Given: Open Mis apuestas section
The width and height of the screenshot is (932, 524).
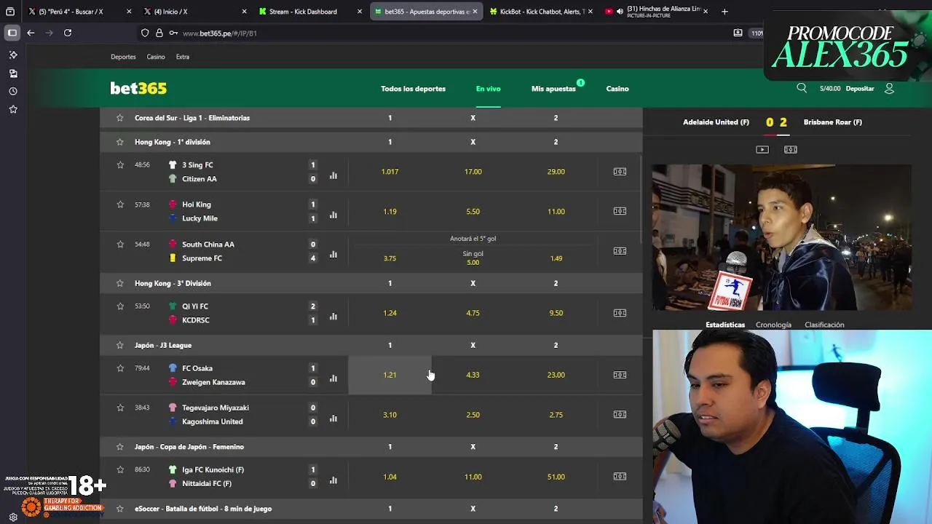Looking at the screenshot, I should (553, 89).
